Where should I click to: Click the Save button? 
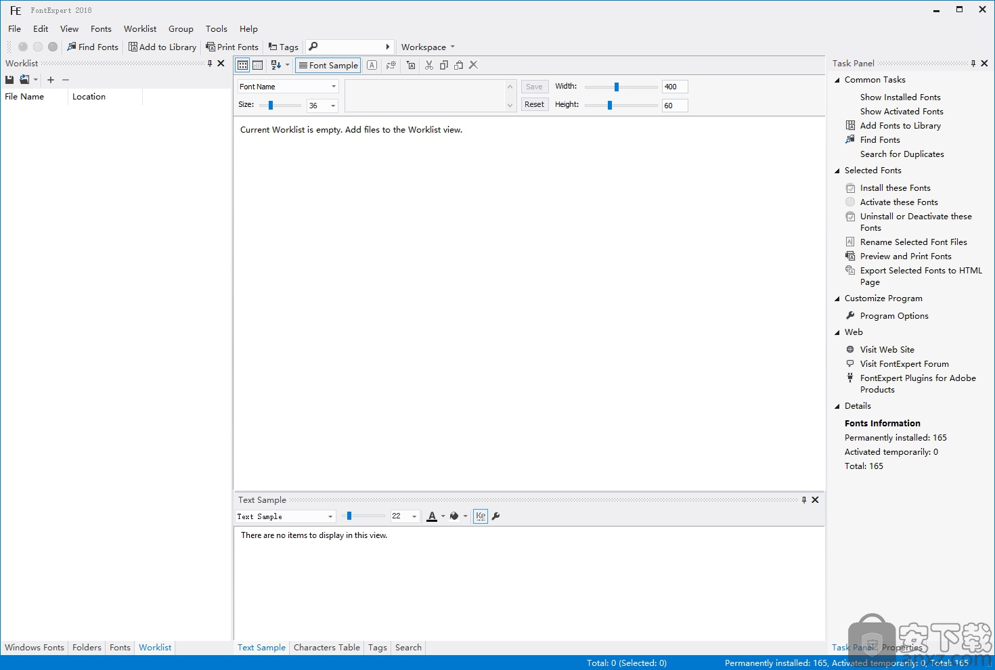click(535, 87)
